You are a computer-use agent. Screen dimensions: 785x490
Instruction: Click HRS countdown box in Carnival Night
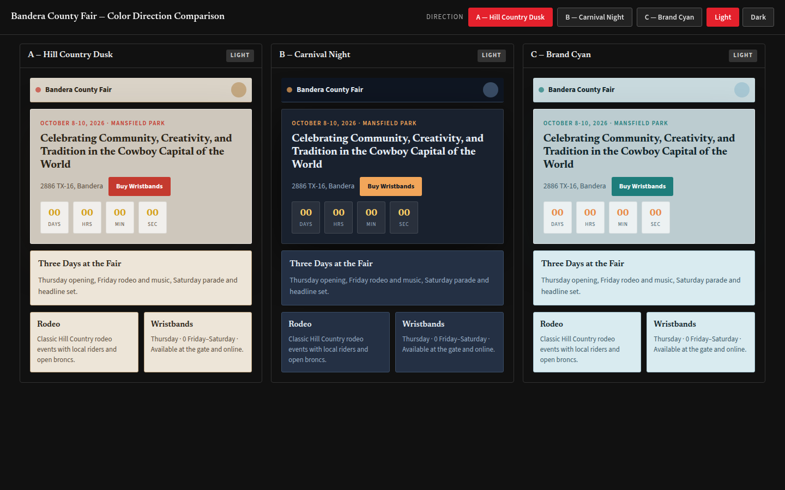click(x=339, y=218)
